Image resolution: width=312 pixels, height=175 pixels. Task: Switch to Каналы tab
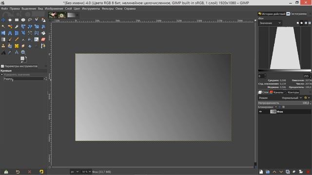pyautogui.click(x=276, y=92)
